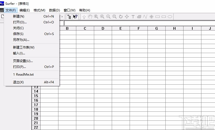Click the zoom out magnifier
This screenshot has height=130, width=215.
108,17
